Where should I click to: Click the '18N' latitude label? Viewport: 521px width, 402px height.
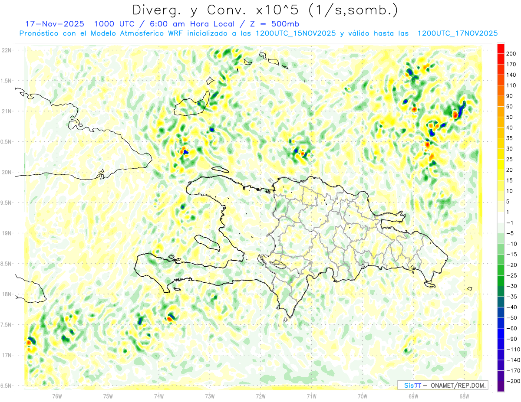click(x=6, y=294)
